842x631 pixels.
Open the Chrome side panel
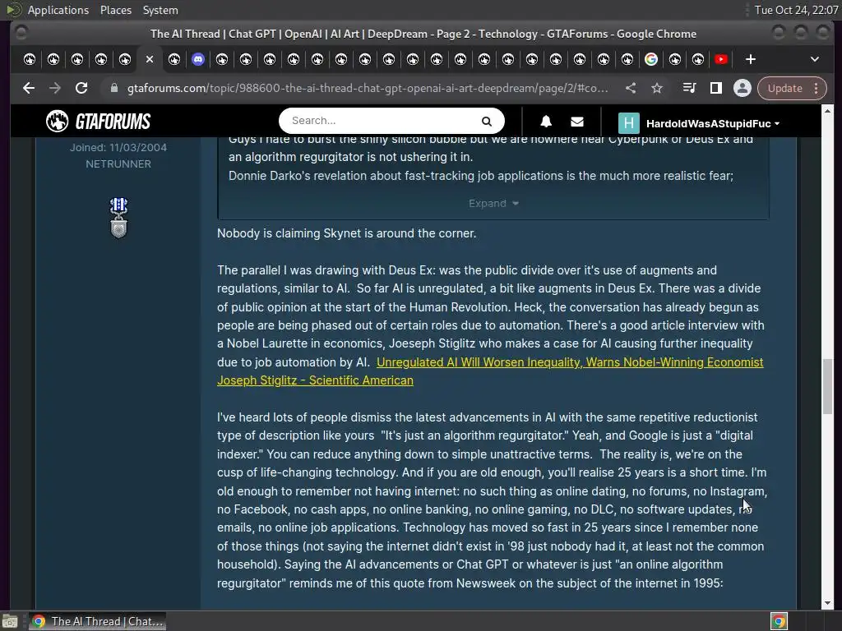(716, 88)
